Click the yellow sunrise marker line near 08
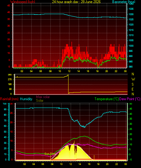The height and width of the screenshot is (168, 141). [x=51, y=157]
